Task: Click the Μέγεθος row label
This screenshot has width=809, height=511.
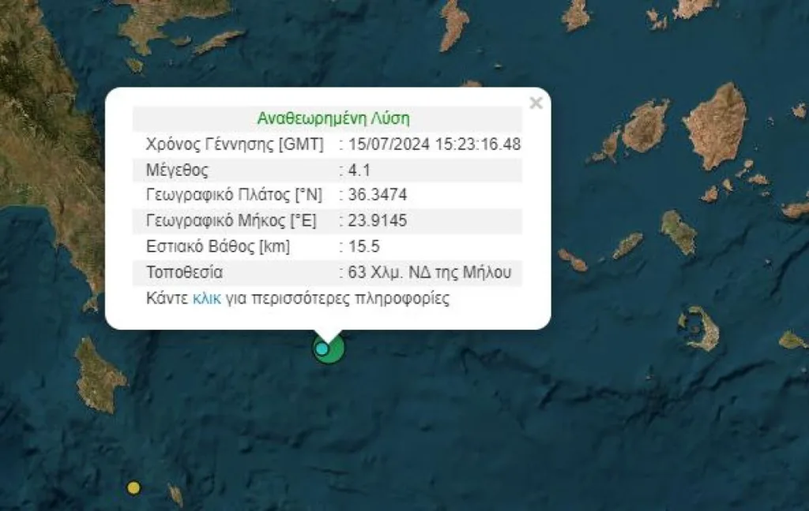Action: click(x=178, y=170)
